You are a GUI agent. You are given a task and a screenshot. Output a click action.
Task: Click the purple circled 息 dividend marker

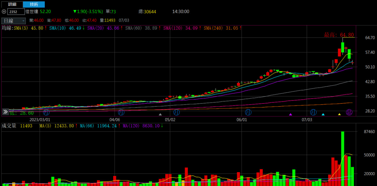349,112
